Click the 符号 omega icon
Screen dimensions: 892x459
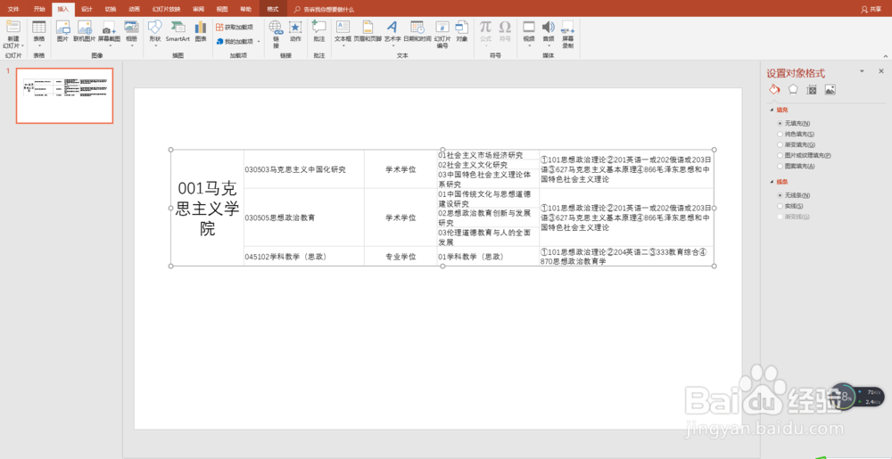pyautogui.click(x=505, y=28)
